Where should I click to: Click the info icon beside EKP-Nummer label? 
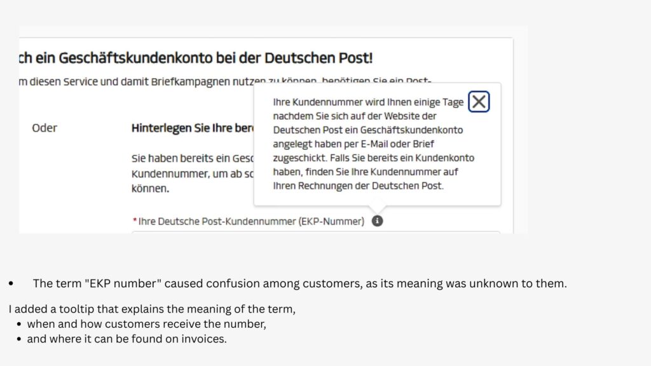(377, 221)
